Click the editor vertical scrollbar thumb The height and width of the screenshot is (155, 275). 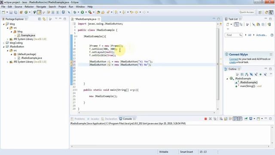click(218, 64)
